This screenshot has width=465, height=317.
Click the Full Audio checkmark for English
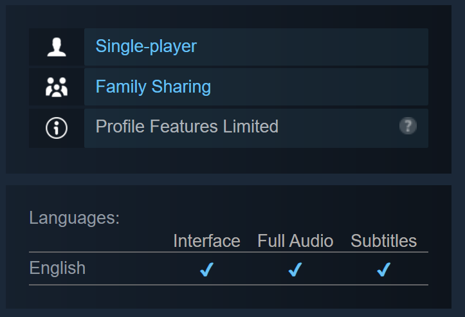click(295, 270)
